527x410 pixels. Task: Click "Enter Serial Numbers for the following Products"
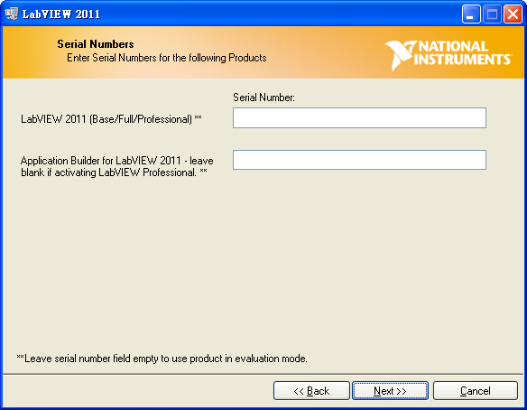167,58
